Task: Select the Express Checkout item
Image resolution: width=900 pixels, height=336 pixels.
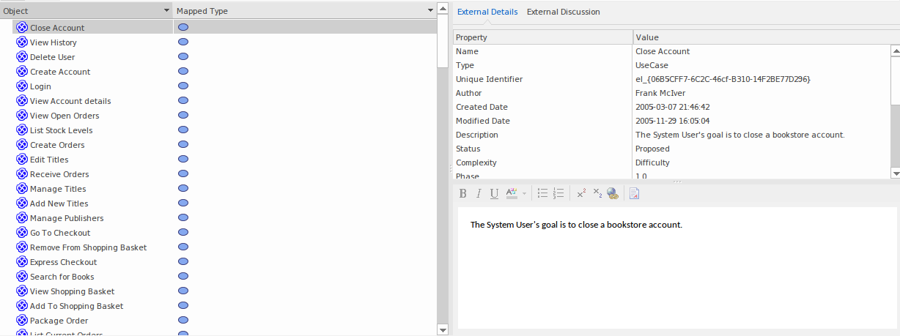Action: coord(63,262)
